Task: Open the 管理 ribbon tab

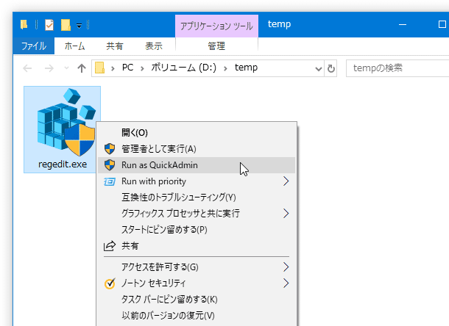Action: pyautogui.click(x=216, y=46)
